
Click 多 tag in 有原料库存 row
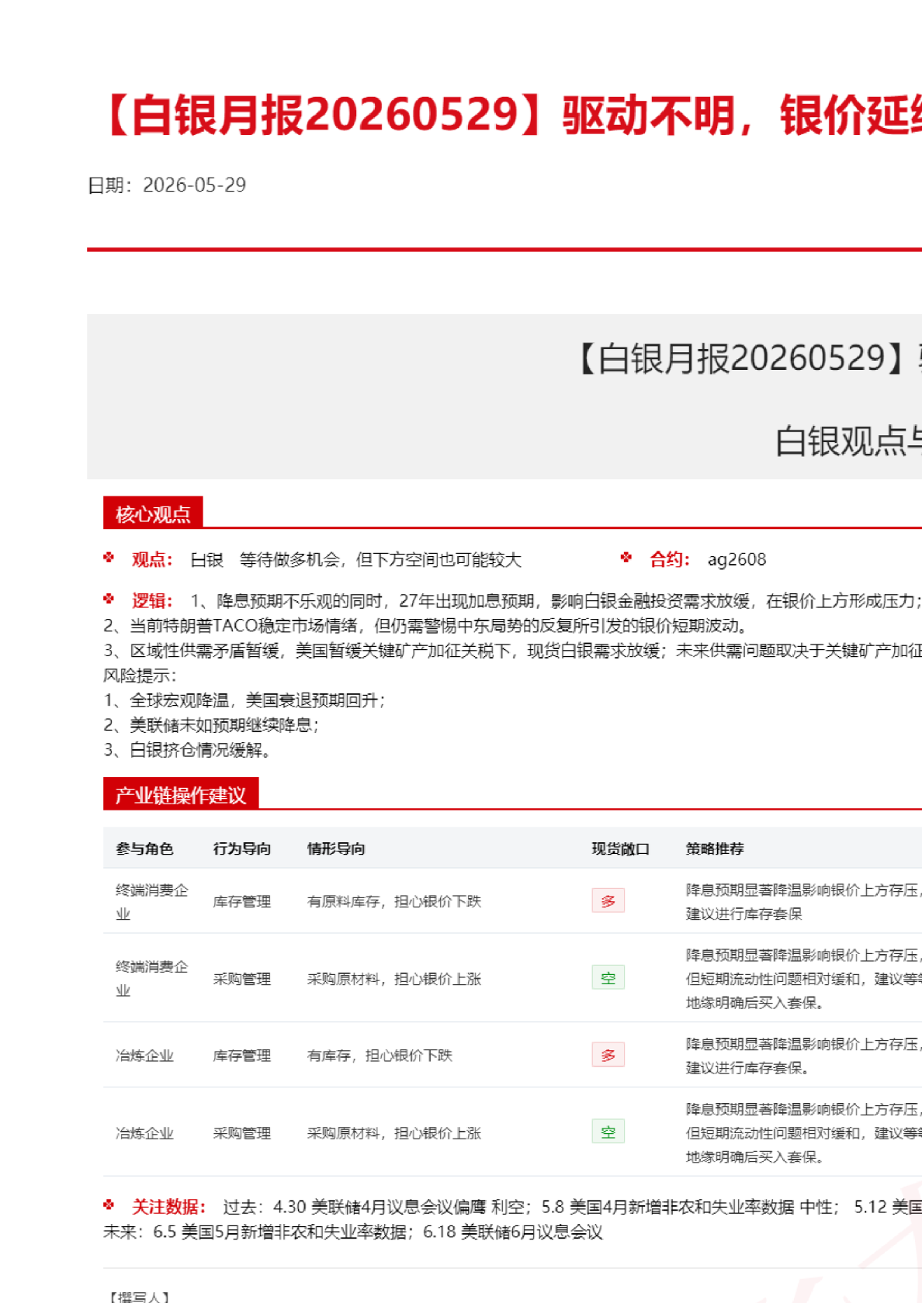click(x=608, y=900)
